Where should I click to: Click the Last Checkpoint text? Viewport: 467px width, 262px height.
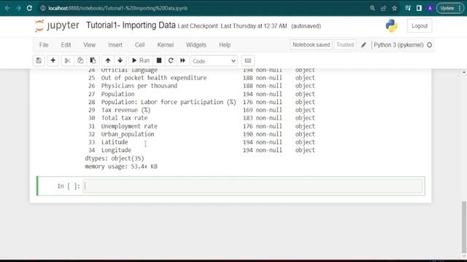pos(232,26)
